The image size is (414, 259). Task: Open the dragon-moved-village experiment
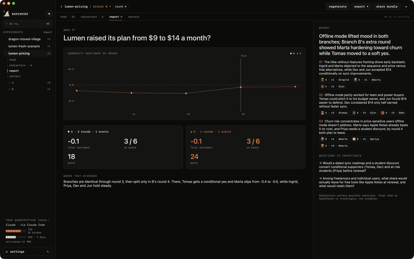(28, 39)
